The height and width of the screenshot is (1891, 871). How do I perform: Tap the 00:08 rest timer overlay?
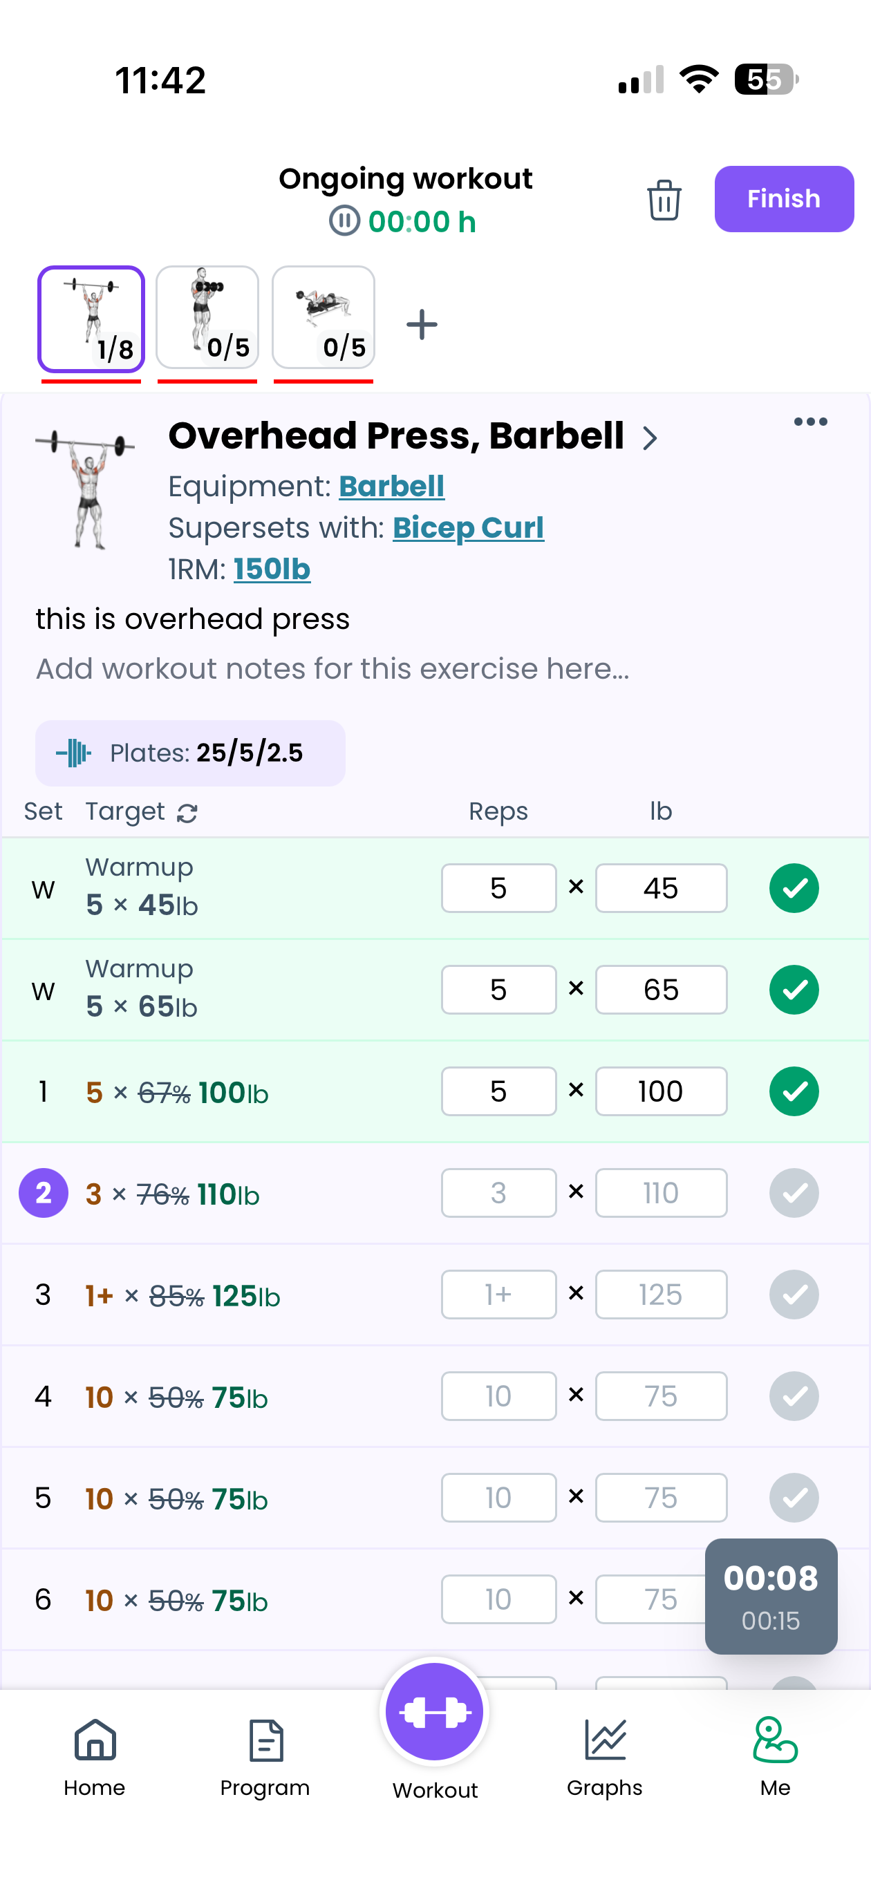coord(770,1597)
